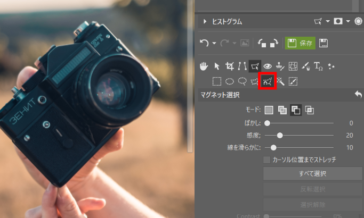Select the arrow pointer tool
The image size is (364, 218).
[217, 66]
